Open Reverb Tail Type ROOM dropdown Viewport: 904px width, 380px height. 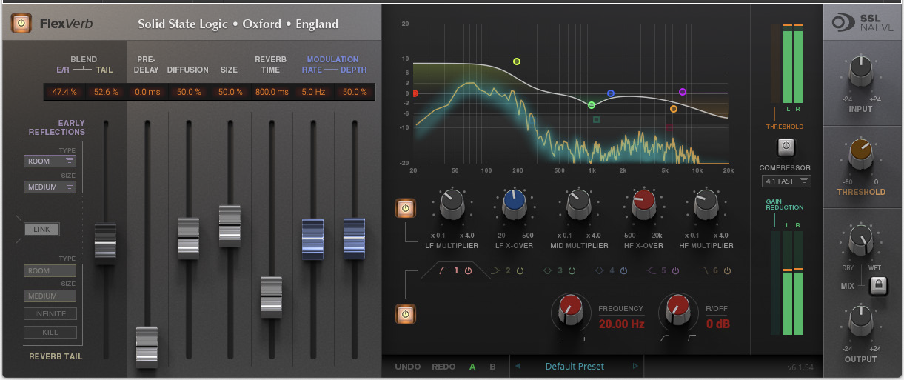click(x=50, y=270)
